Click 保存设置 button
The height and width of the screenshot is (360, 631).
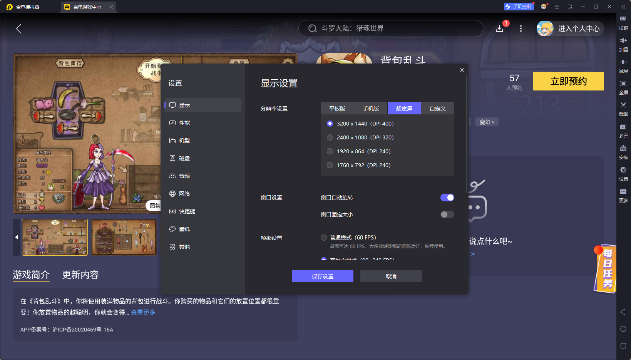[323, 276]
